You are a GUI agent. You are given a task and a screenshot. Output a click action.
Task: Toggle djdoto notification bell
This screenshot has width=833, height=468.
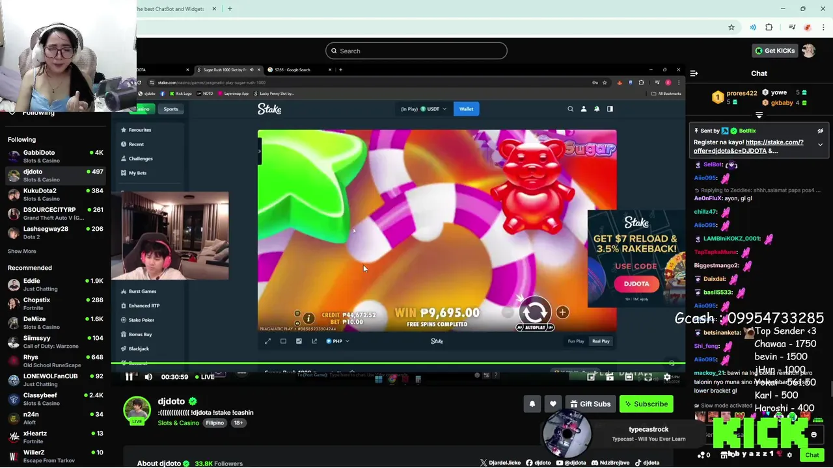(x=532, y=404)
